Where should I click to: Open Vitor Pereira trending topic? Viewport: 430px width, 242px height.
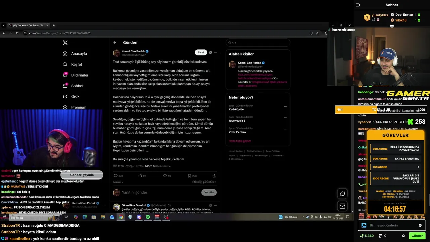237,132
